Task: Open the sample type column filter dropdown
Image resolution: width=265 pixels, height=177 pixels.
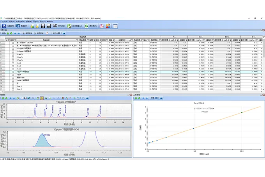Action: pyautogui.click(x=88, y=40)
